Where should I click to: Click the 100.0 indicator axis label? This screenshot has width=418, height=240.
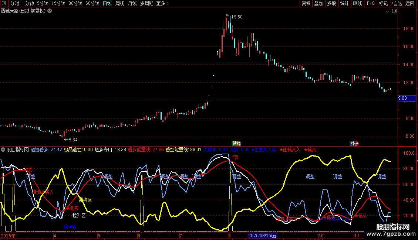tap(409, 153)
